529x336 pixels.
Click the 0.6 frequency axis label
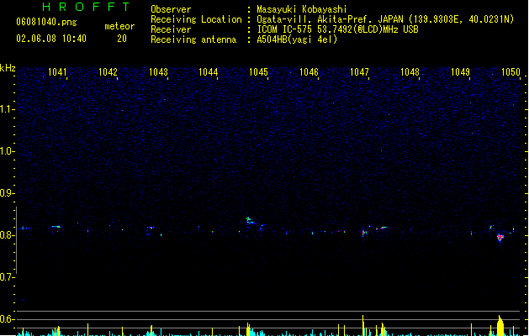pos(6,319)
